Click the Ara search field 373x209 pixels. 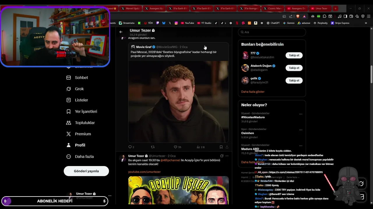click(x=272, y=32)
